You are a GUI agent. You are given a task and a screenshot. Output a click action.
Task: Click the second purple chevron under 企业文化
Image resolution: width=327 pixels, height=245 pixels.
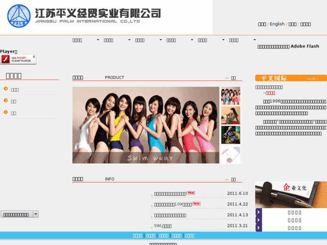259,220
